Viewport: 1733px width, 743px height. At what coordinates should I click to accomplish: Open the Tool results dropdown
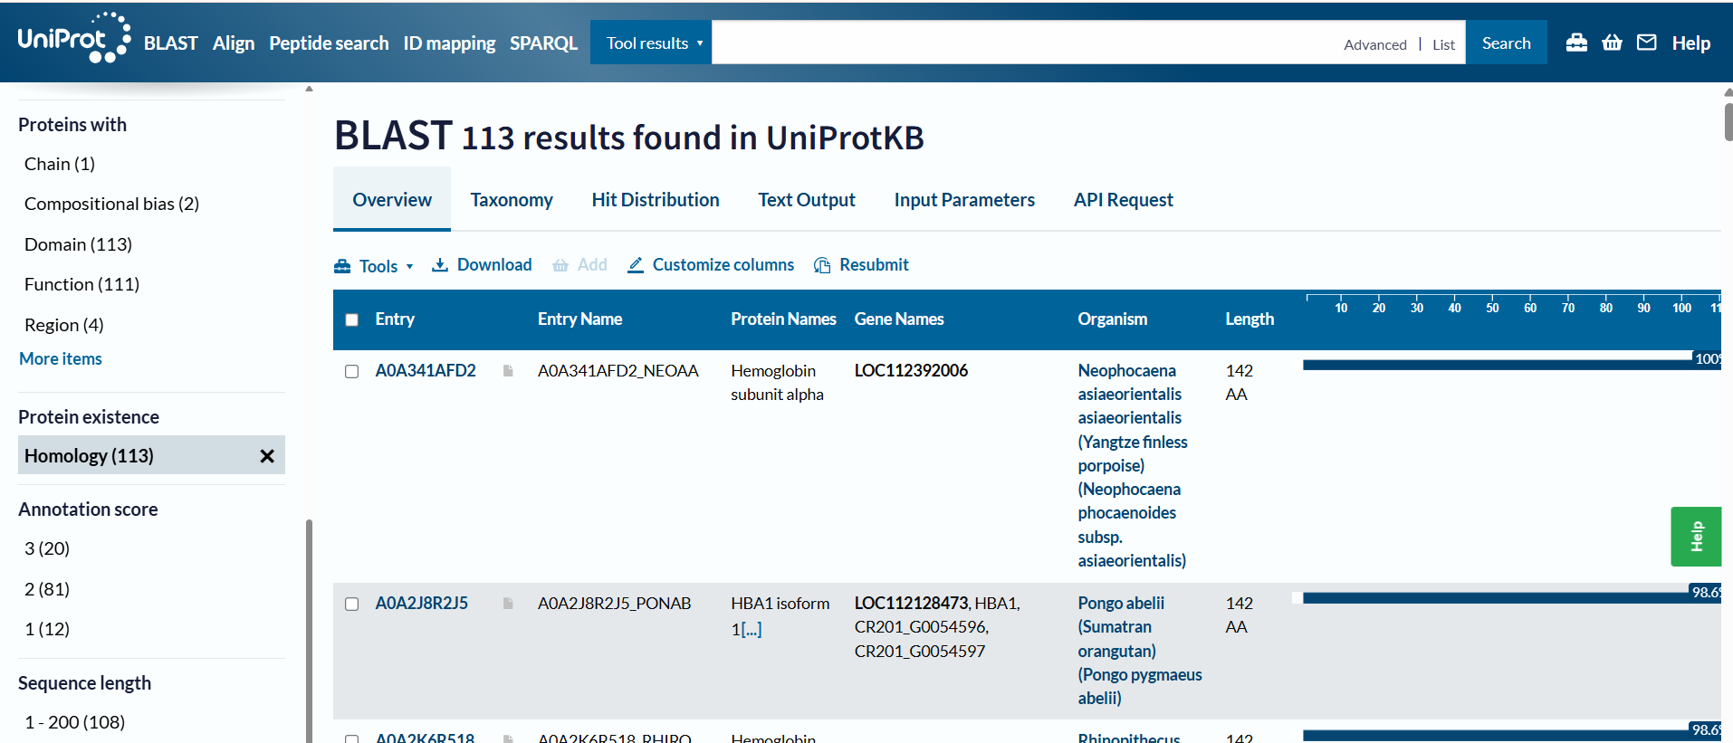click(x=651, y=43)
